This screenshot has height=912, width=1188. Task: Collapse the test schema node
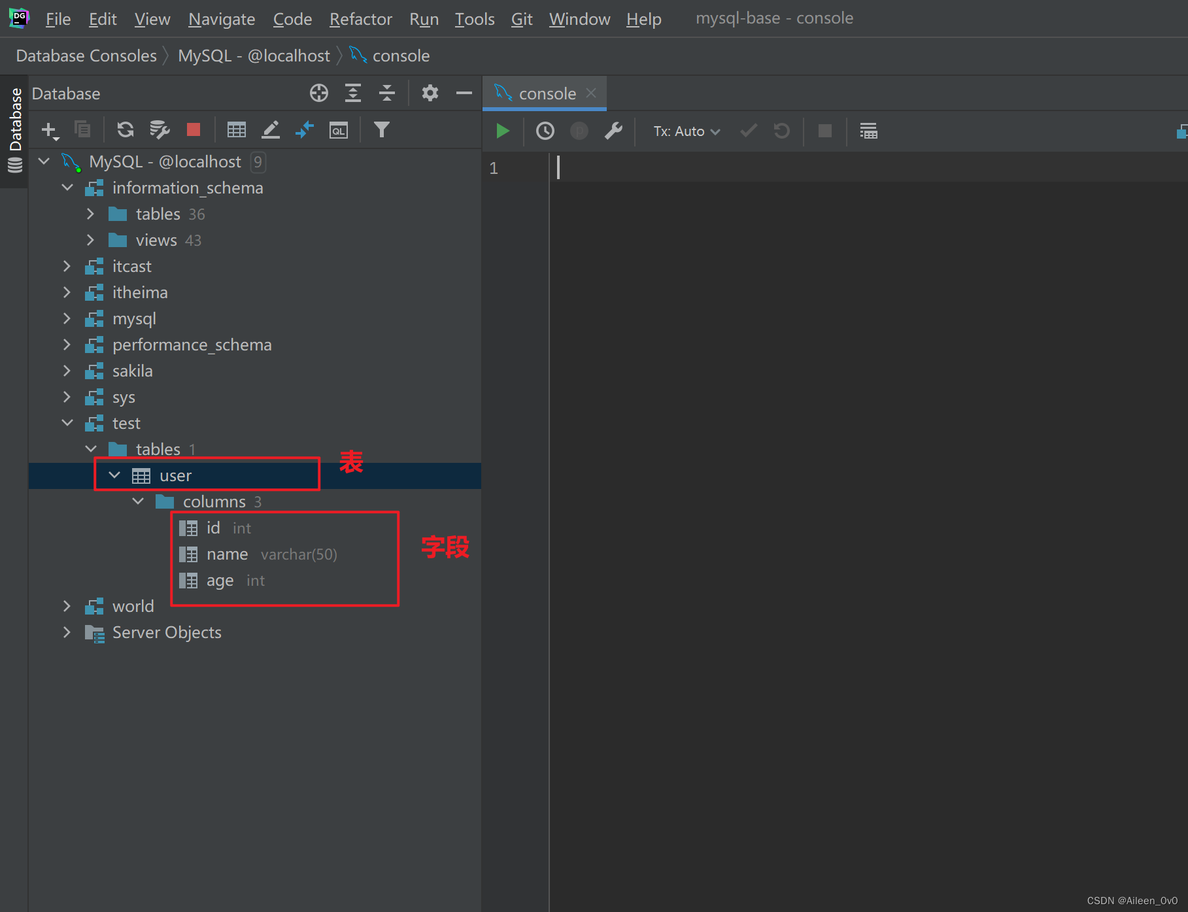[67, 422]
